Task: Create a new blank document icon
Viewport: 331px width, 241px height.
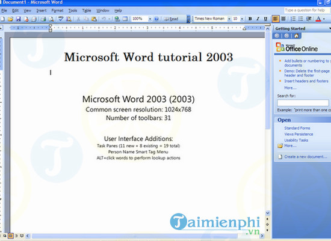Action: click(2, 19)
